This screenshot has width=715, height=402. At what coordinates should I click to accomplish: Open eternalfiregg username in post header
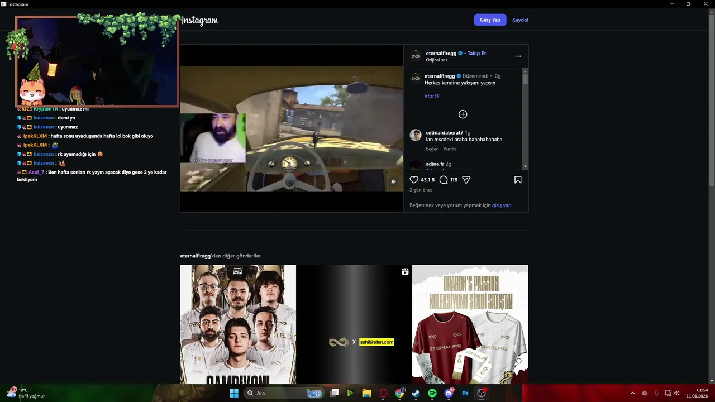pos(441,53)
